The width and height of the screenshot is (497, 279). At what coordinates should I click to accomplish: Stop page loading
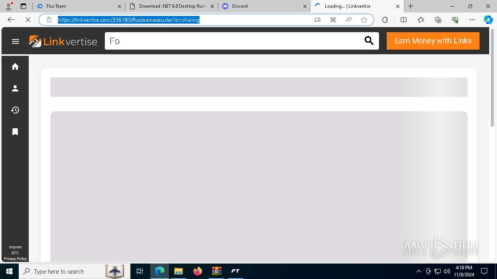pos(28,20)
